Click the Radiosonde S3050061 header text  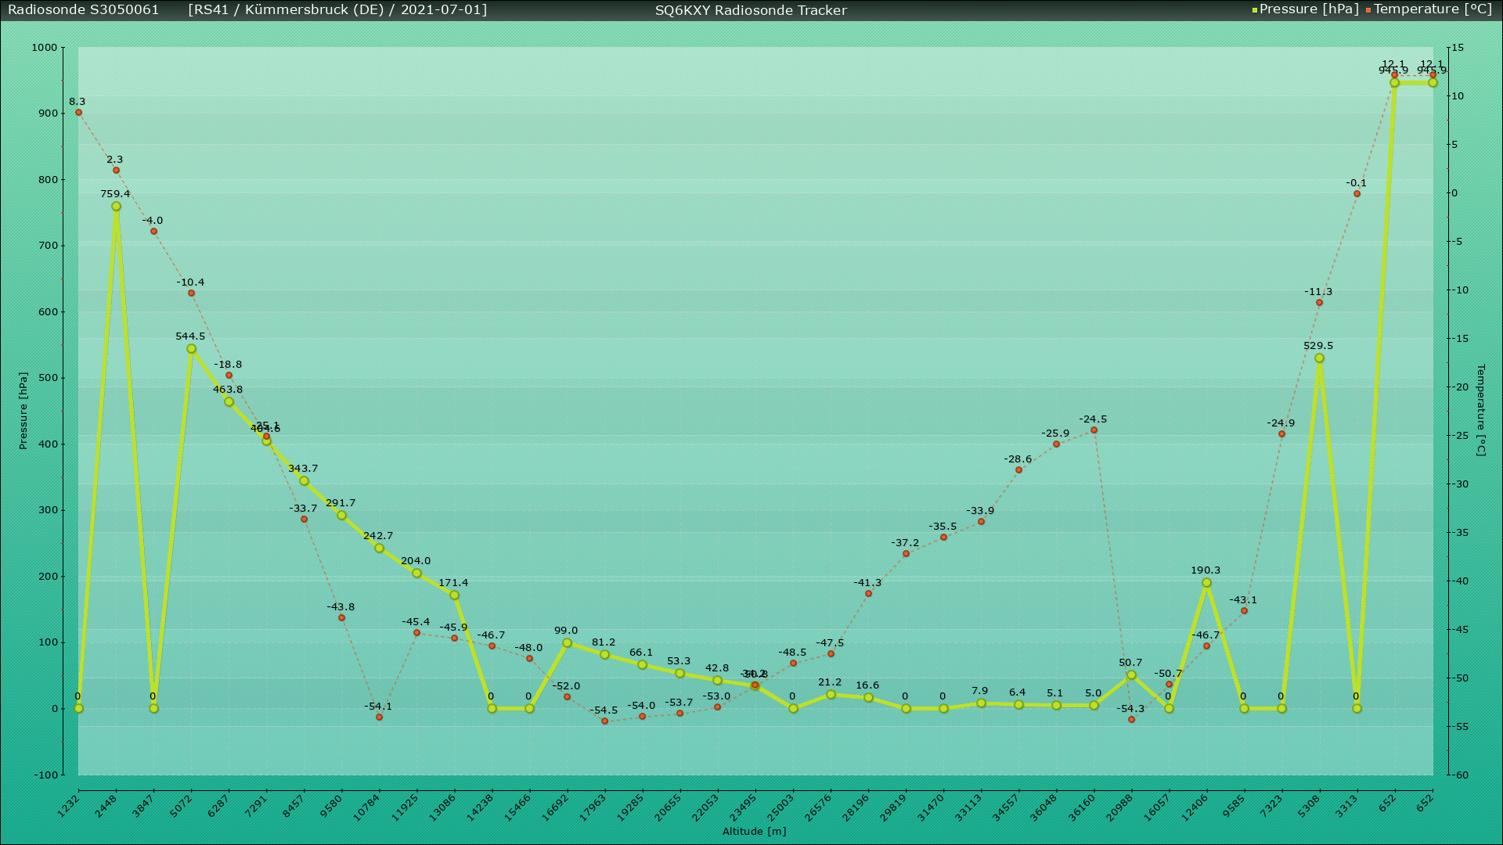pyautogui.click(x=84, y=9)
